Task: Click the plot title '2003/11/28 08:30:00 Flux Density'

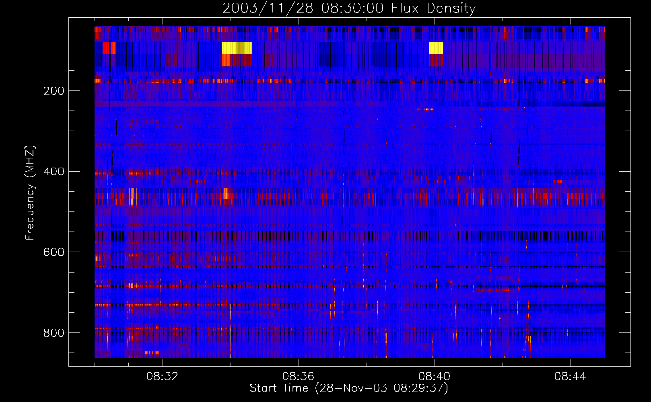Action: (349, 8)
